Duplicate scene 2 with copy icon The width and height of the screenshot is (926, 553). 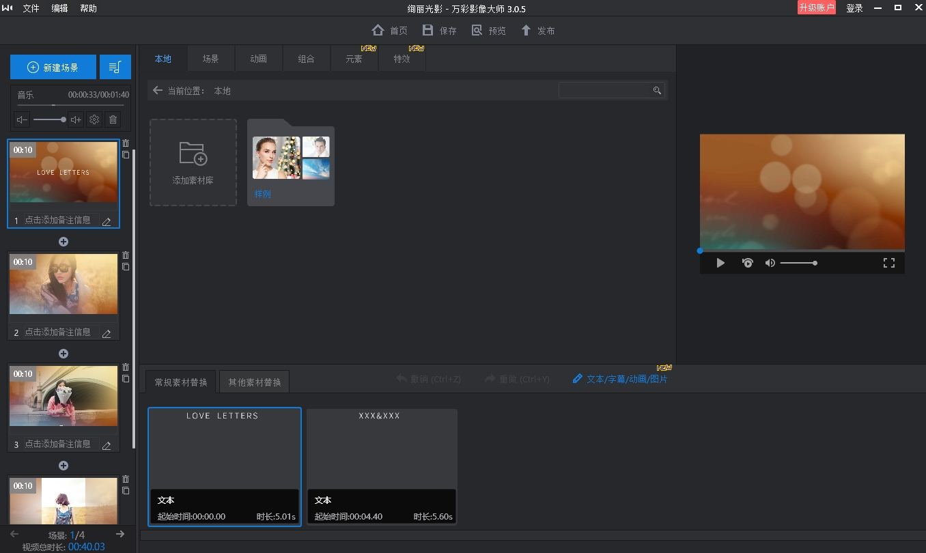click(126, 267)
